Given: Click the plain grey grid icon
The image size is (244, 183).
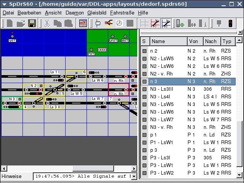Looking at the screenshot, I should pyautogui.click(x=144, y=24).
